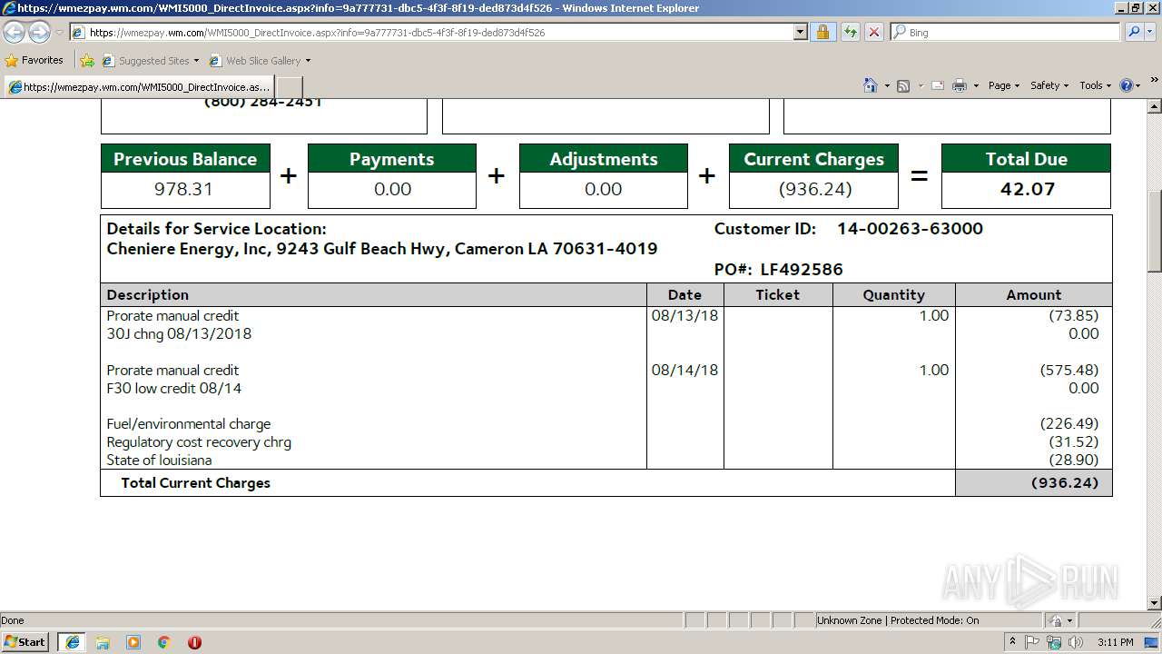The image size is (1162, 654).
Task: Click the Read Mail envelope icon
Action: tap(937, 85)
